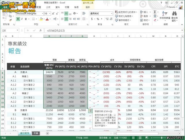The width and height of the screenshot is (185, 140).
Task: Expand the number format combo box 通用格式
Action: click(x=112, y=14)
